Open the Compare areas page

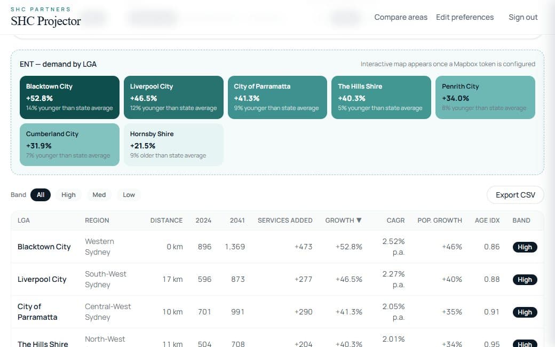[401, 17]
